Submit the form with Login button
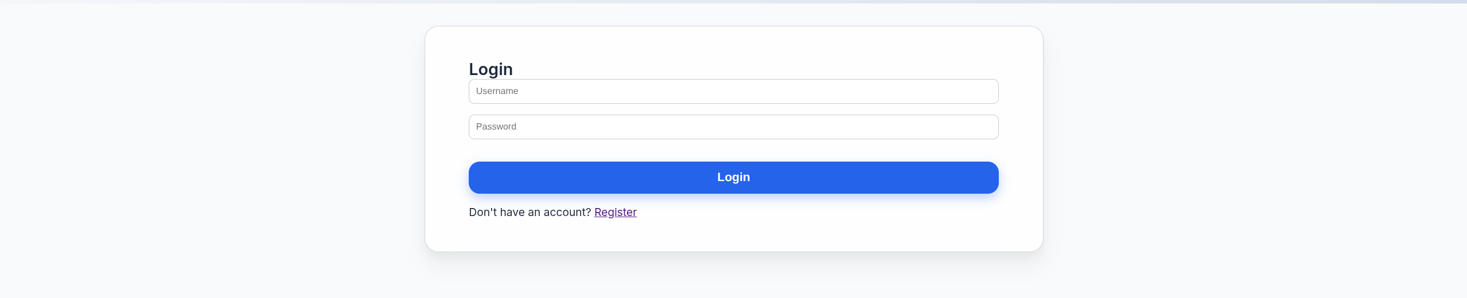 [733, 178]
